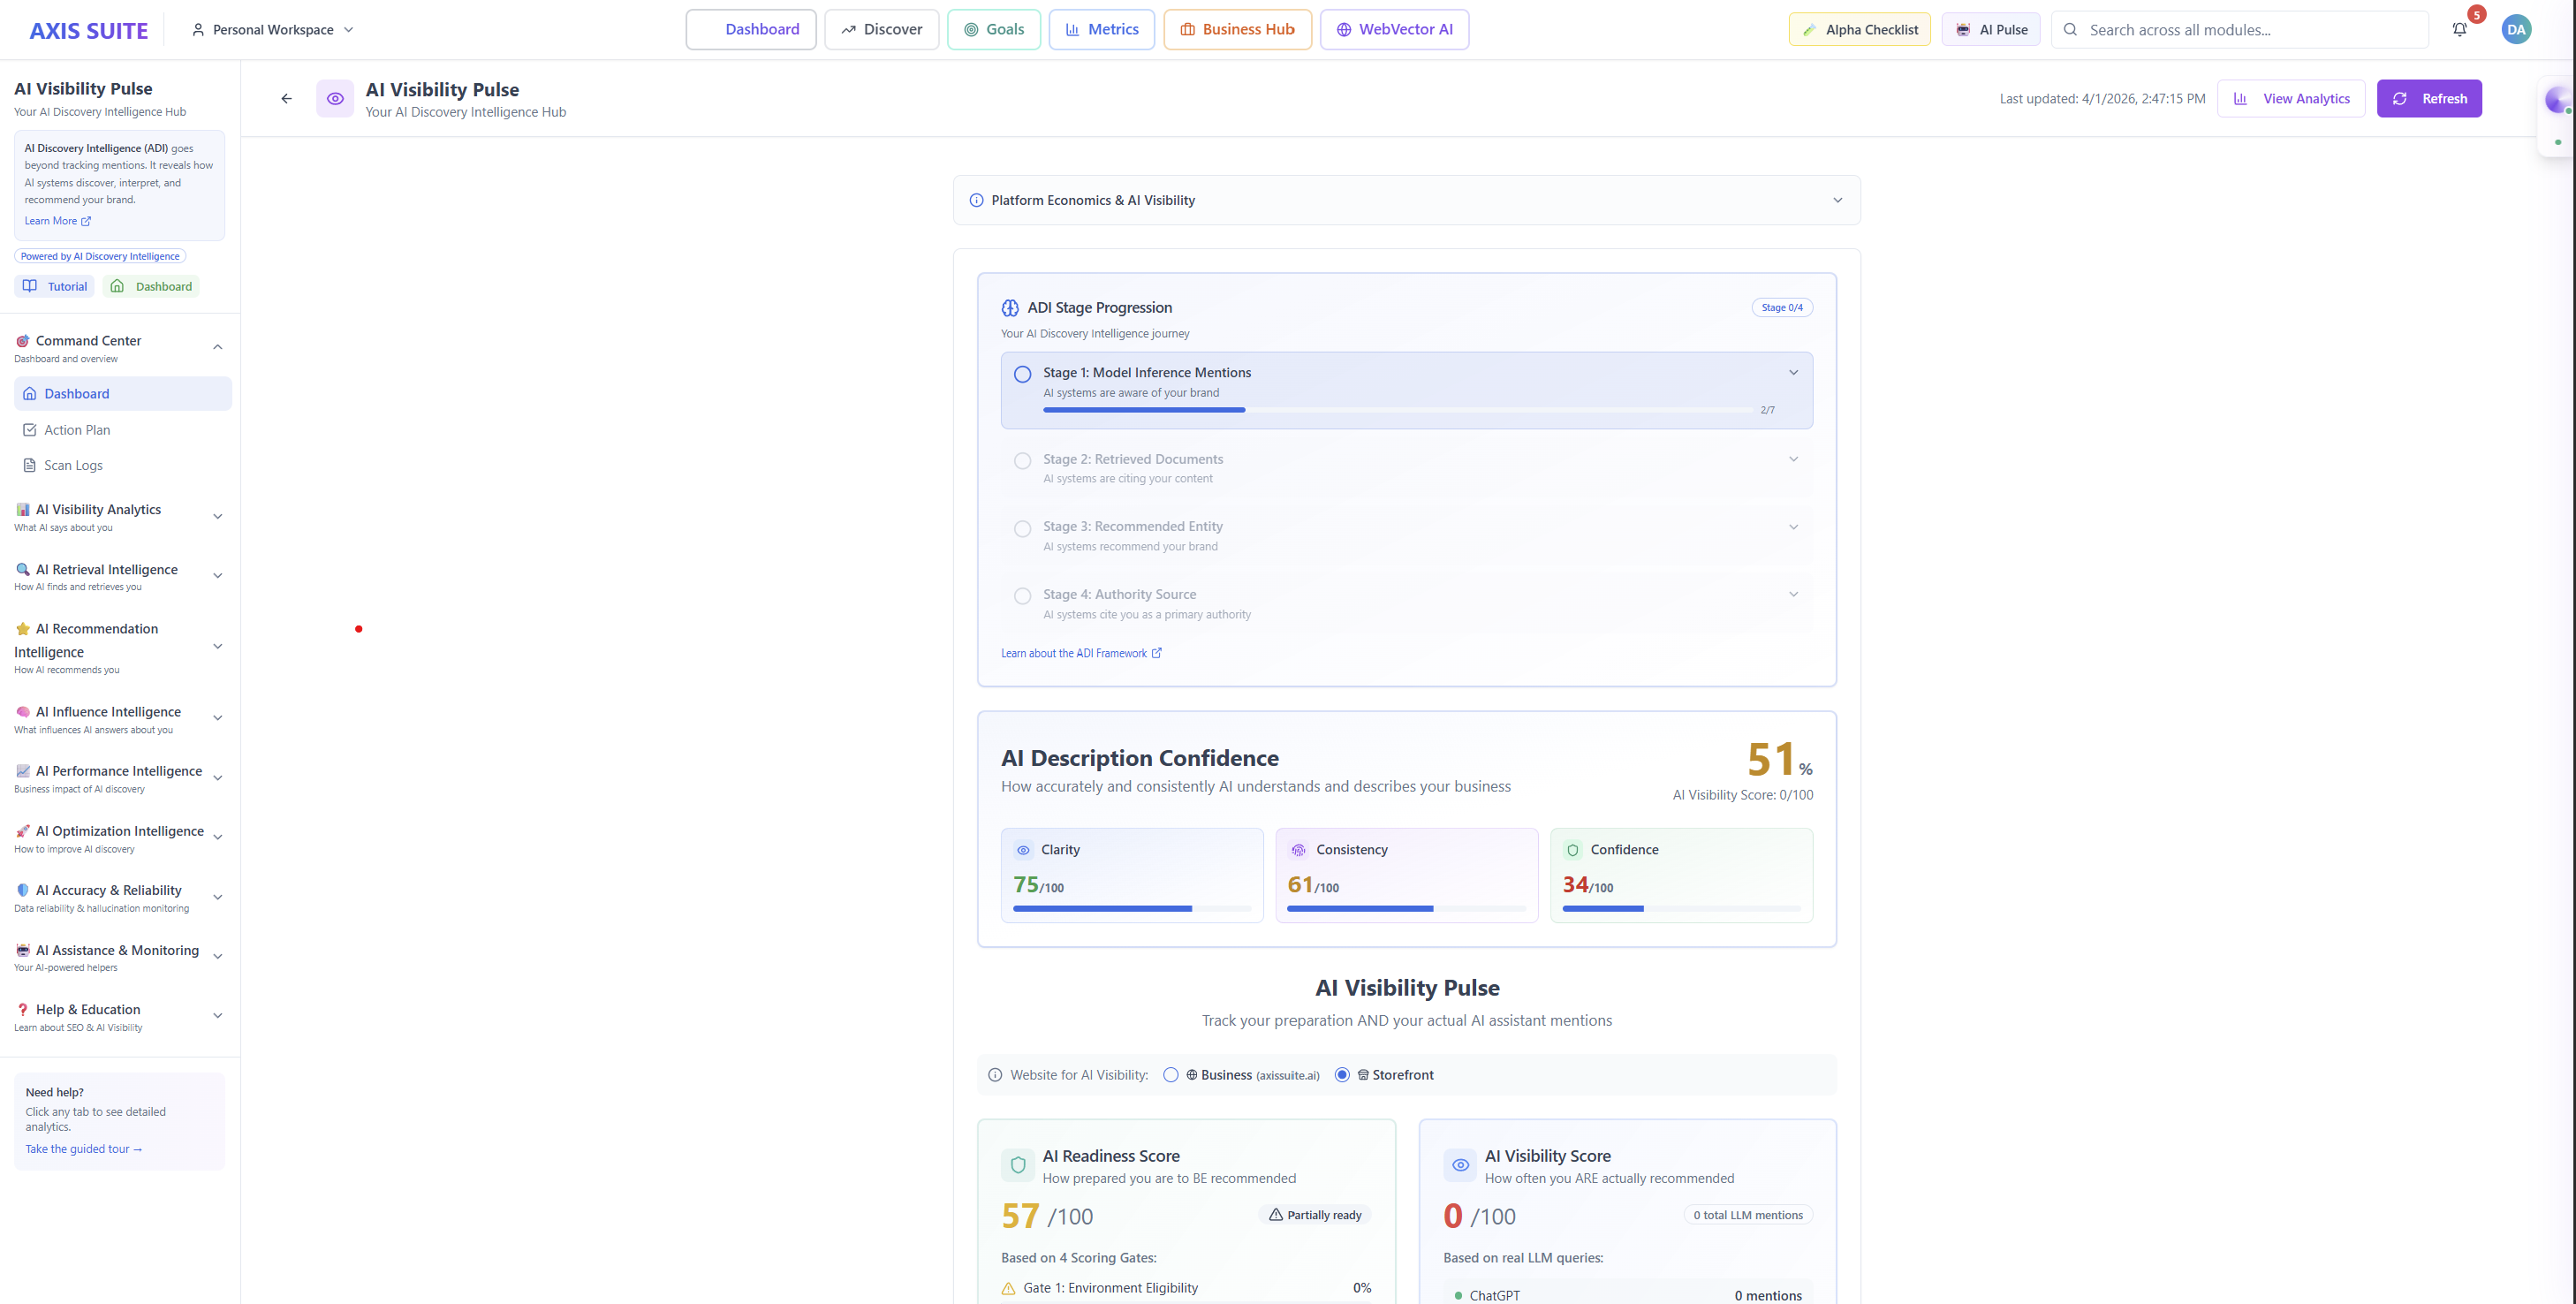Open the Business Hub tab
This screenshot has width=2576, height=1304.
pyautogui.click(x=1237, y=30)
